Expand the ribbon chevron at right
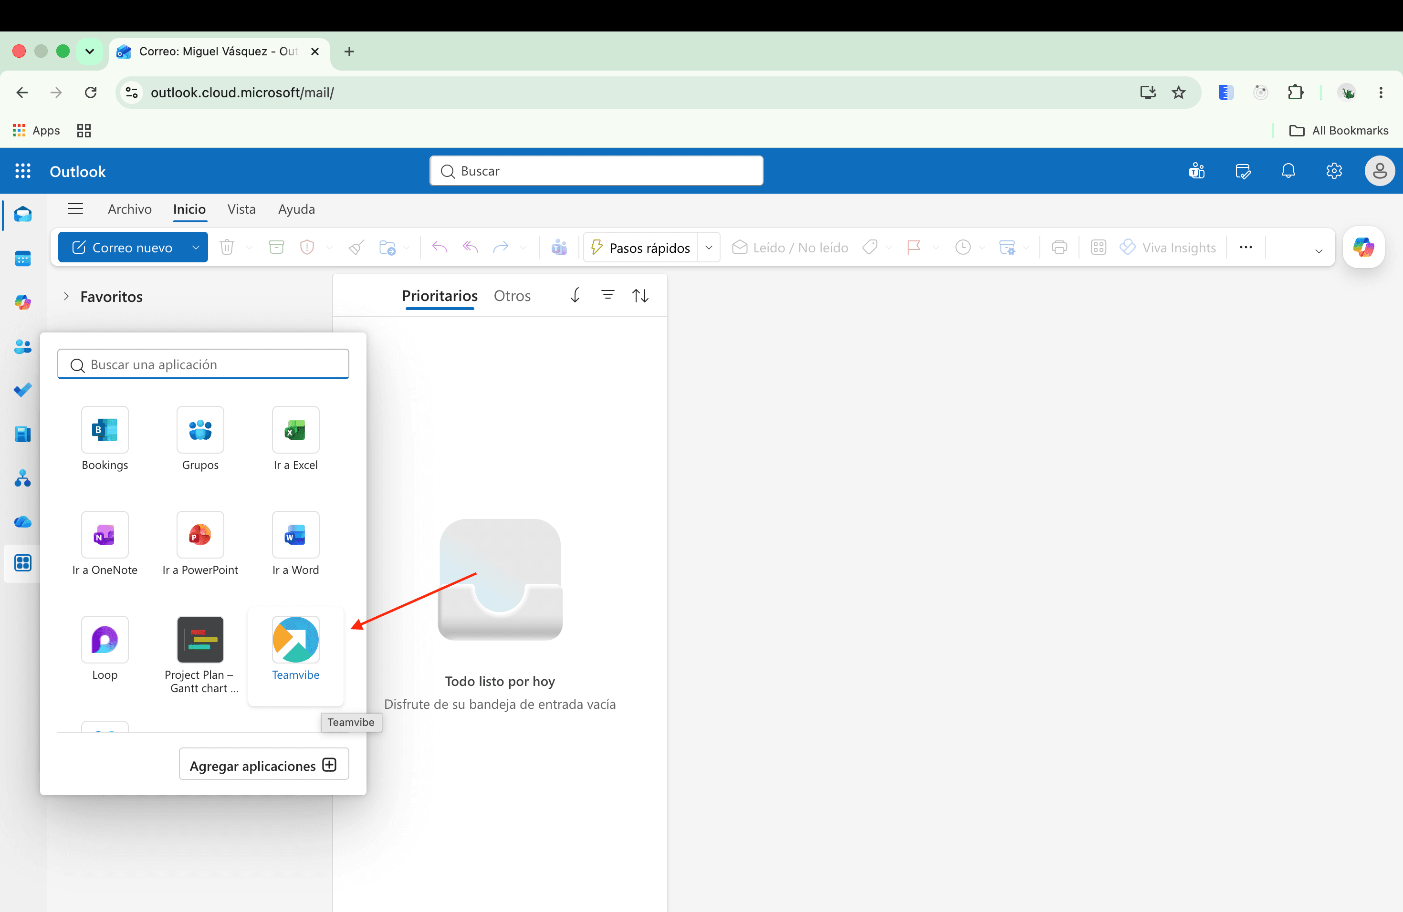 tap(1319, 251)
